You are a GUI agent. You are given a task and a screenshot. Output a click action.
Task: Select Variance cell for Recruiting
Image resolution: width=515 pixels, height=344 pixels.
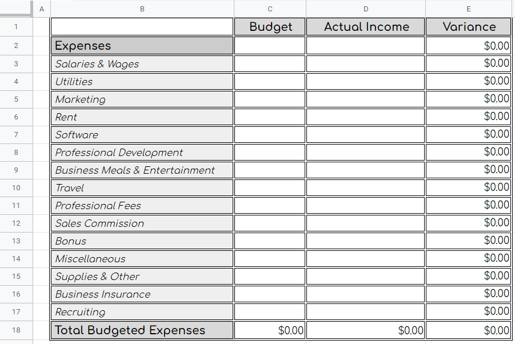click(469, 311)
